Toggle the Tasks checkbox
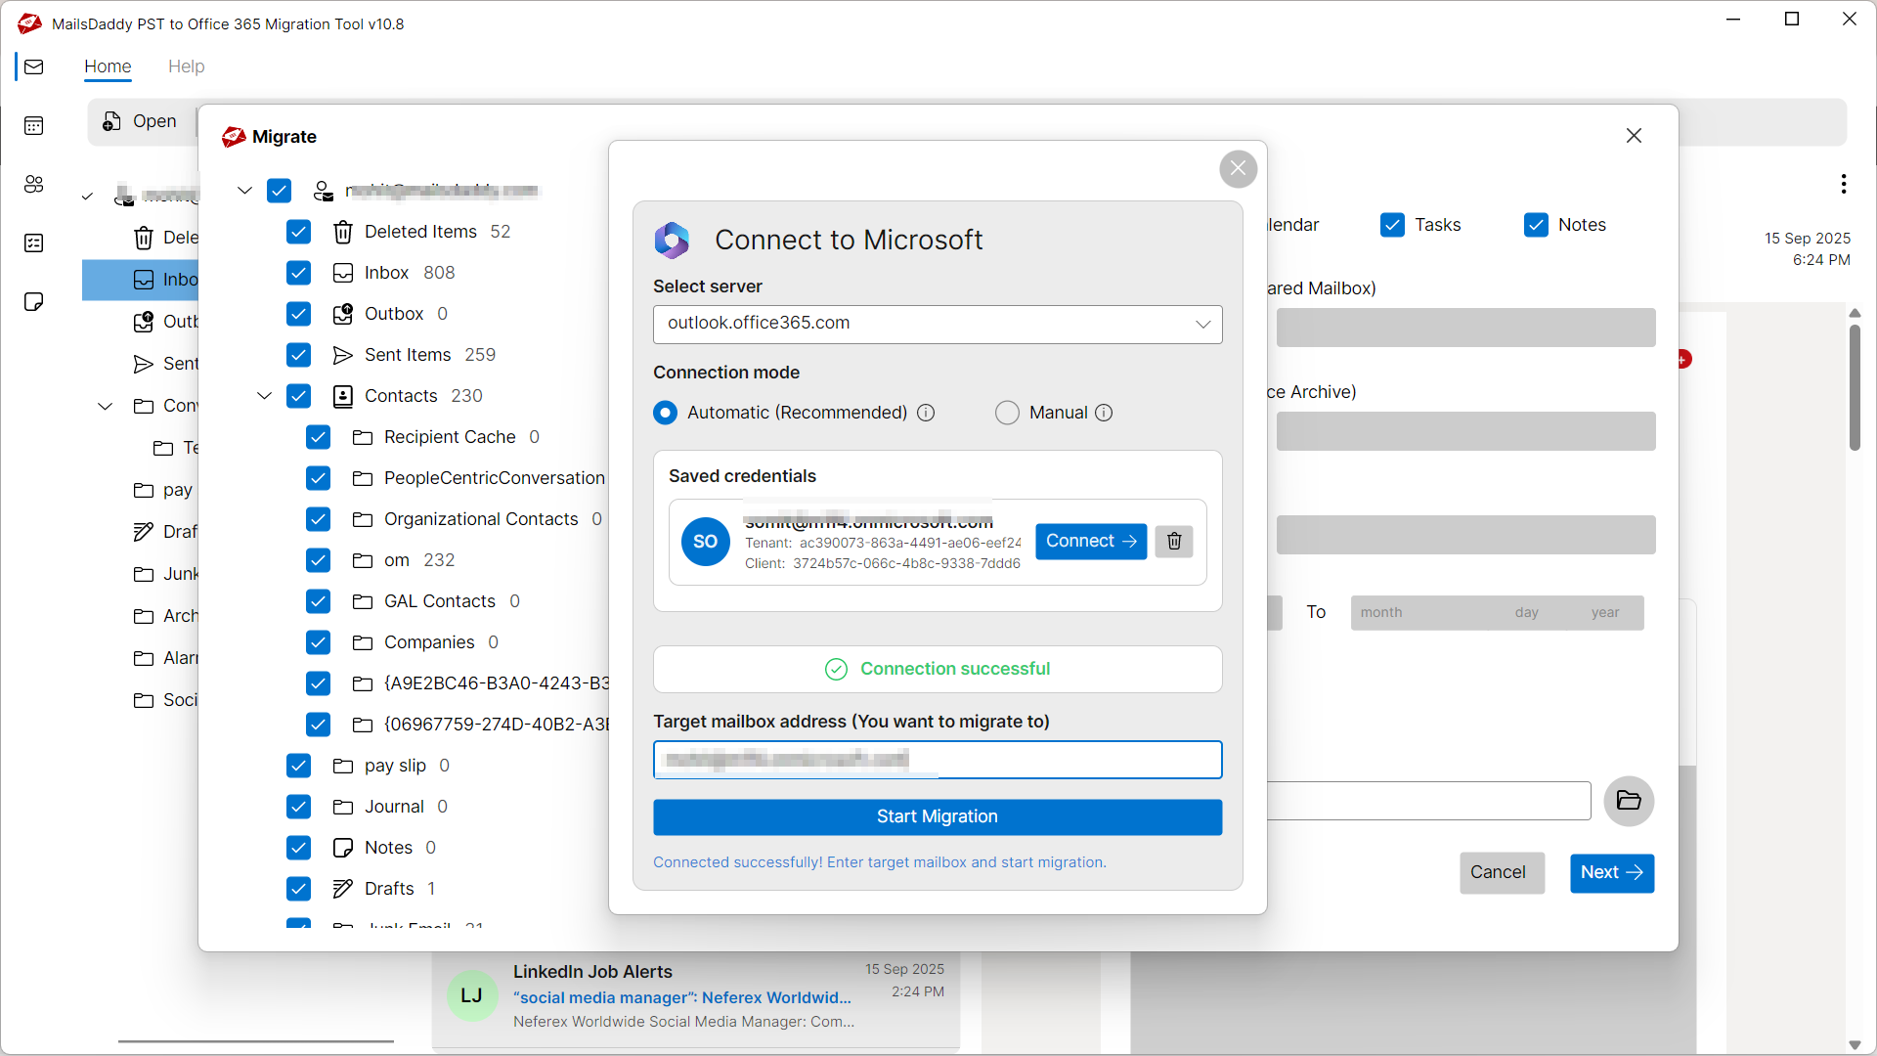The image size is (1877, 1056). [x=1393, y=225]
